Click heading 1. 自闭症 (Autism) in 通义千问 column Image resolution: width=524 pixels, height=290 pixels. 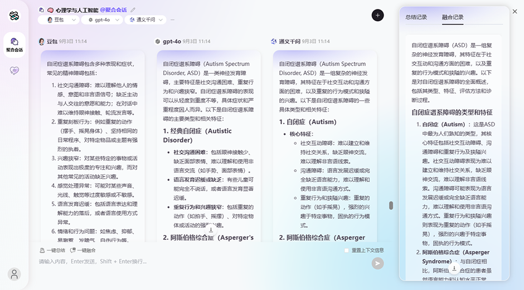(x=308, y=122)
